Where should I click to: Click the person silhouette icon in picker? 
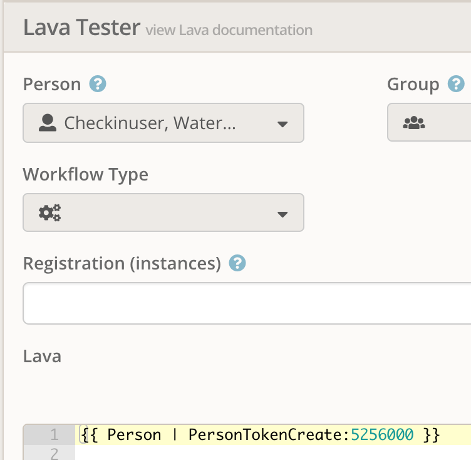(48, 123)
